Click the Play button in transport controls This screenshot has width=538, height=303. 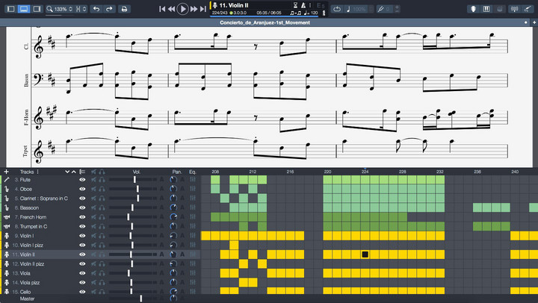click(183, 9)
